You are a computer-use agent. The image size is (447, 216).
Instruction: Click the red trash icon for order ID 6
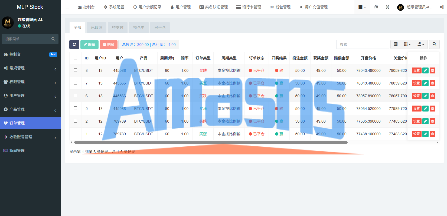[432, 96]
